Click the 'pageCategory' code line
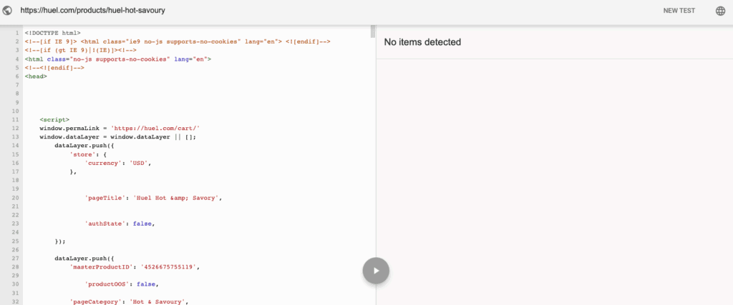Viewport: 733px width, 305px height. (x=129, y=301)
